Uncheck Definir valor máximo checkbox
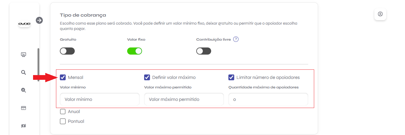 147,77
